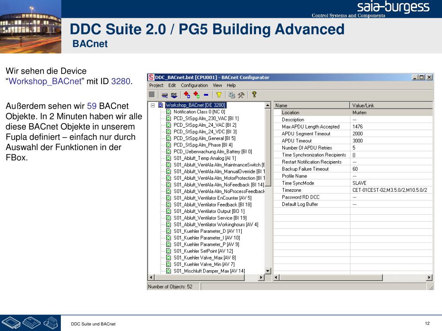Screen dimensions: 442x331
Task: Select the Number Of APDU Retries property
Action: point(307,148)
